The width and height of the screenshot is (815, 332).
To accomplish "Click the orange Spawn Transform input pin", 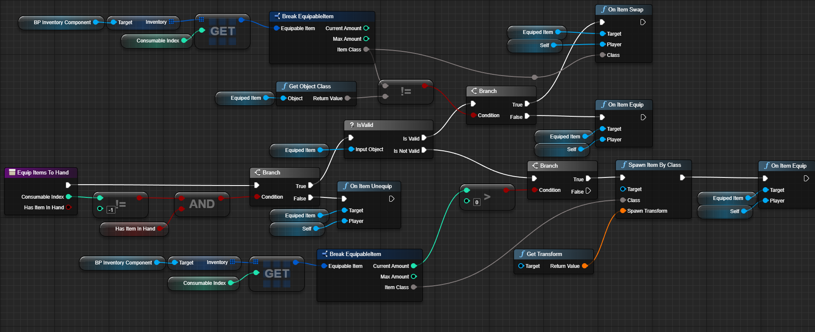I will (623, 211).
